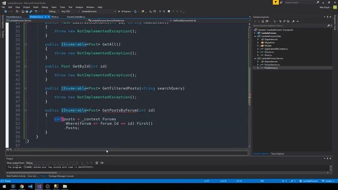Viewport: 338px width, 190px height.
Task: Open the Debug configuration dropdown
Action: click(53, 12)
